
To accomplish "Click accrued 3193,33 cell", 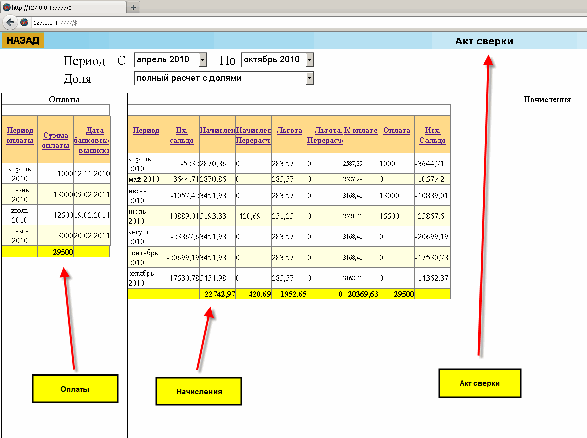I will (x=218, y=216).
